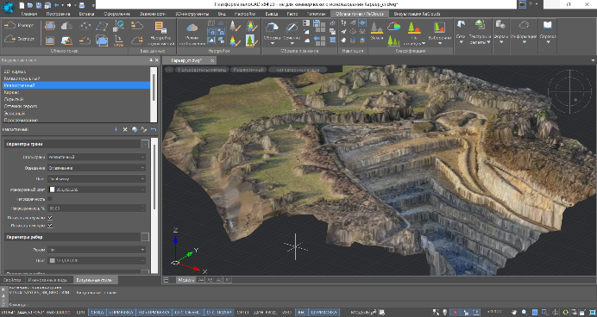Expand the quick access toolbar customize arrow
The image size is (597, 317).
(x=94, y=5)
